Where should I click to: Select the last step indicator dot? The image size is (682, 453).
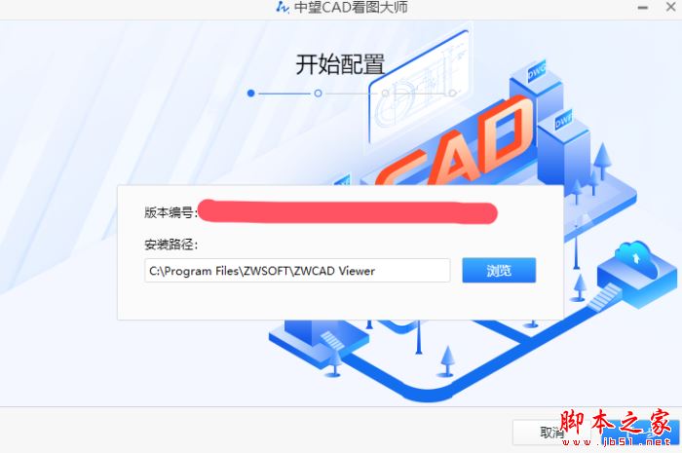pyautogui.click(x=452, y=93)
